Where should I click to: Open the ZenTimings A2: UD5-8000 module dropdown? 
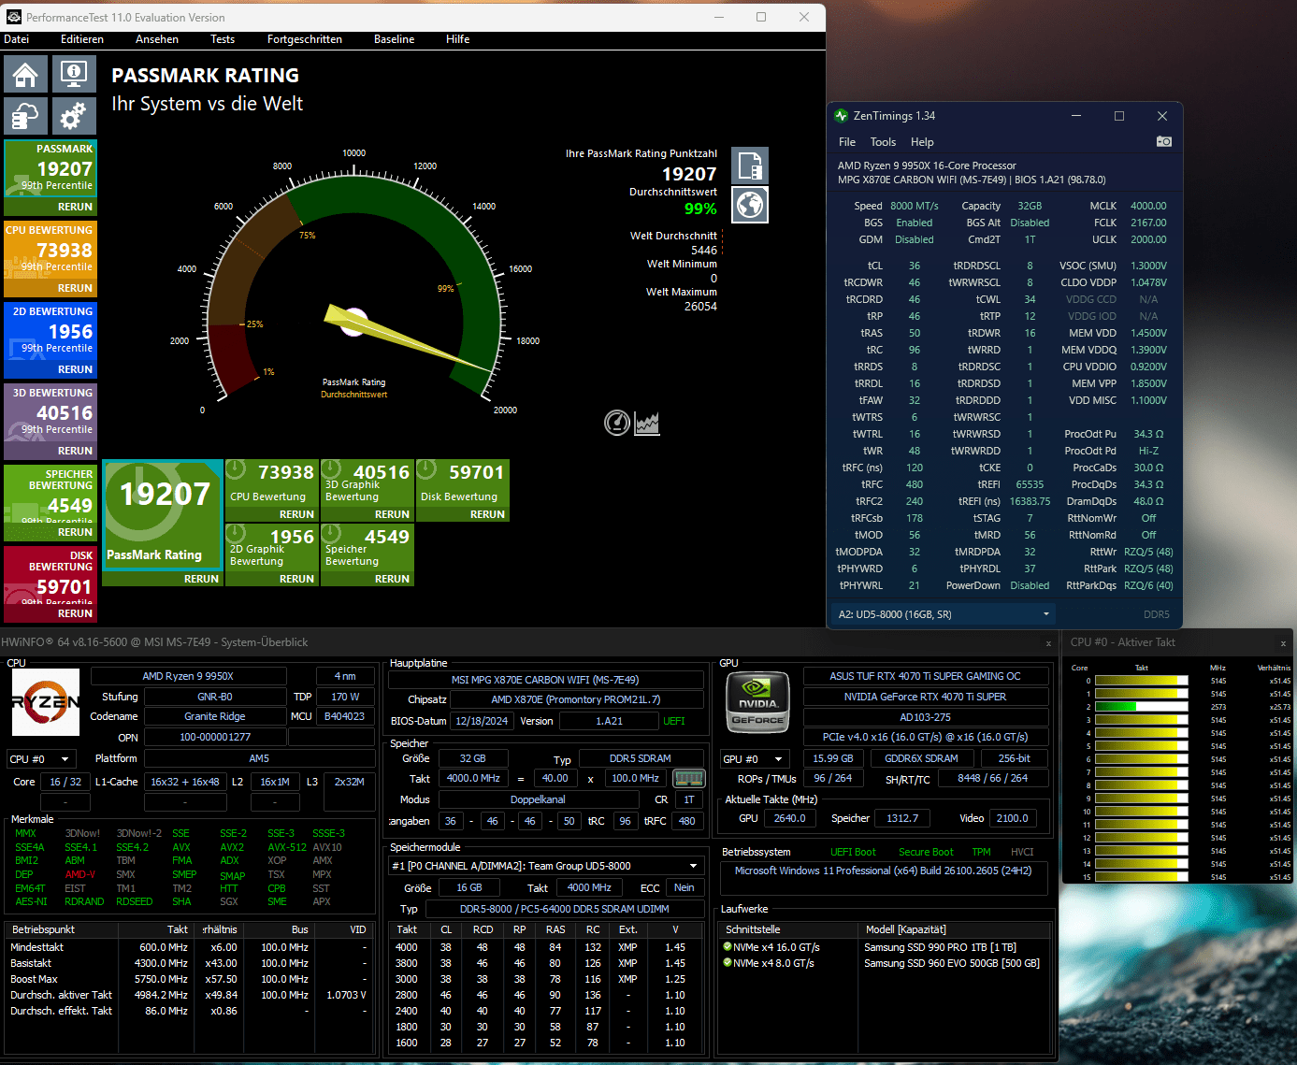point(944,614)
